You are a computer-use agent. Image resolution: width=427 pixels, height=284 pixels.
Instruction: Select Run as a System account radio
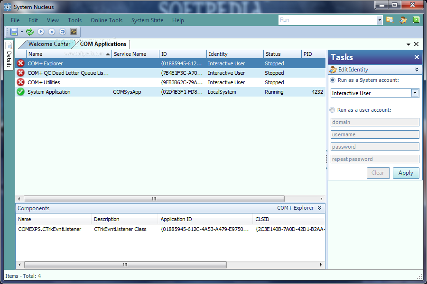[333, 80]
